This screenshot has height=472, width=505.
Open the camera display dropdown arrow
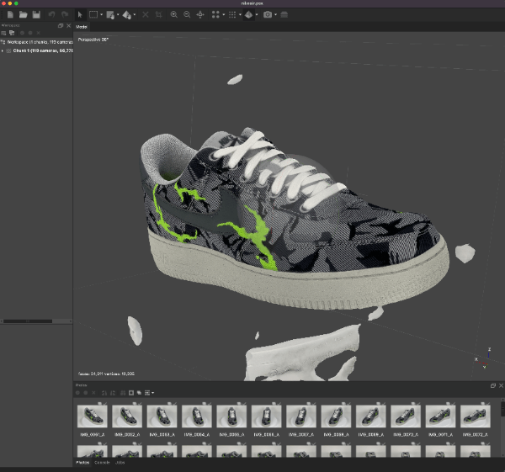[x=275, y=15]
